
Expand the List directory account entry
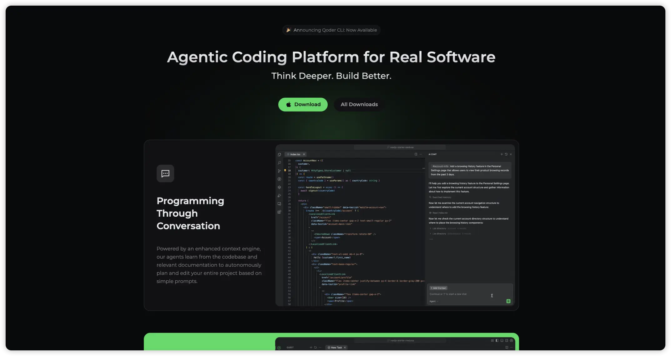pos(439,229)
